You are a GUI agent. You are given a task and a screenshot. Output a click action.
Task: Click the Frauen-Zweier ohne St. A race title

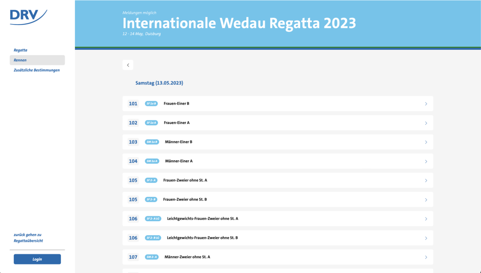(x=185, y=180)
